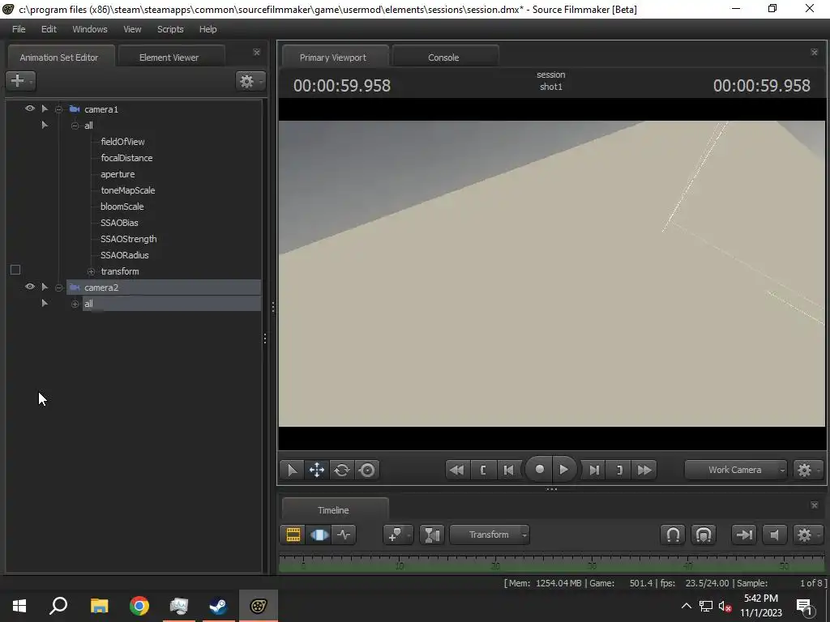The image size is (830, 622).
Task: Click the play button in viewport
Action: [x=564, y=469]
